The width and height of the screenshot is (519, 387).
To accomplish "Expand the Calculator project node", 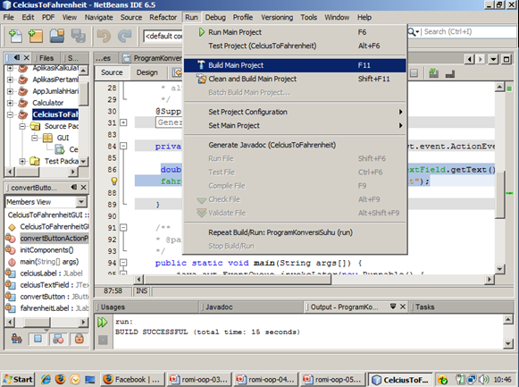I will [10, 103].
